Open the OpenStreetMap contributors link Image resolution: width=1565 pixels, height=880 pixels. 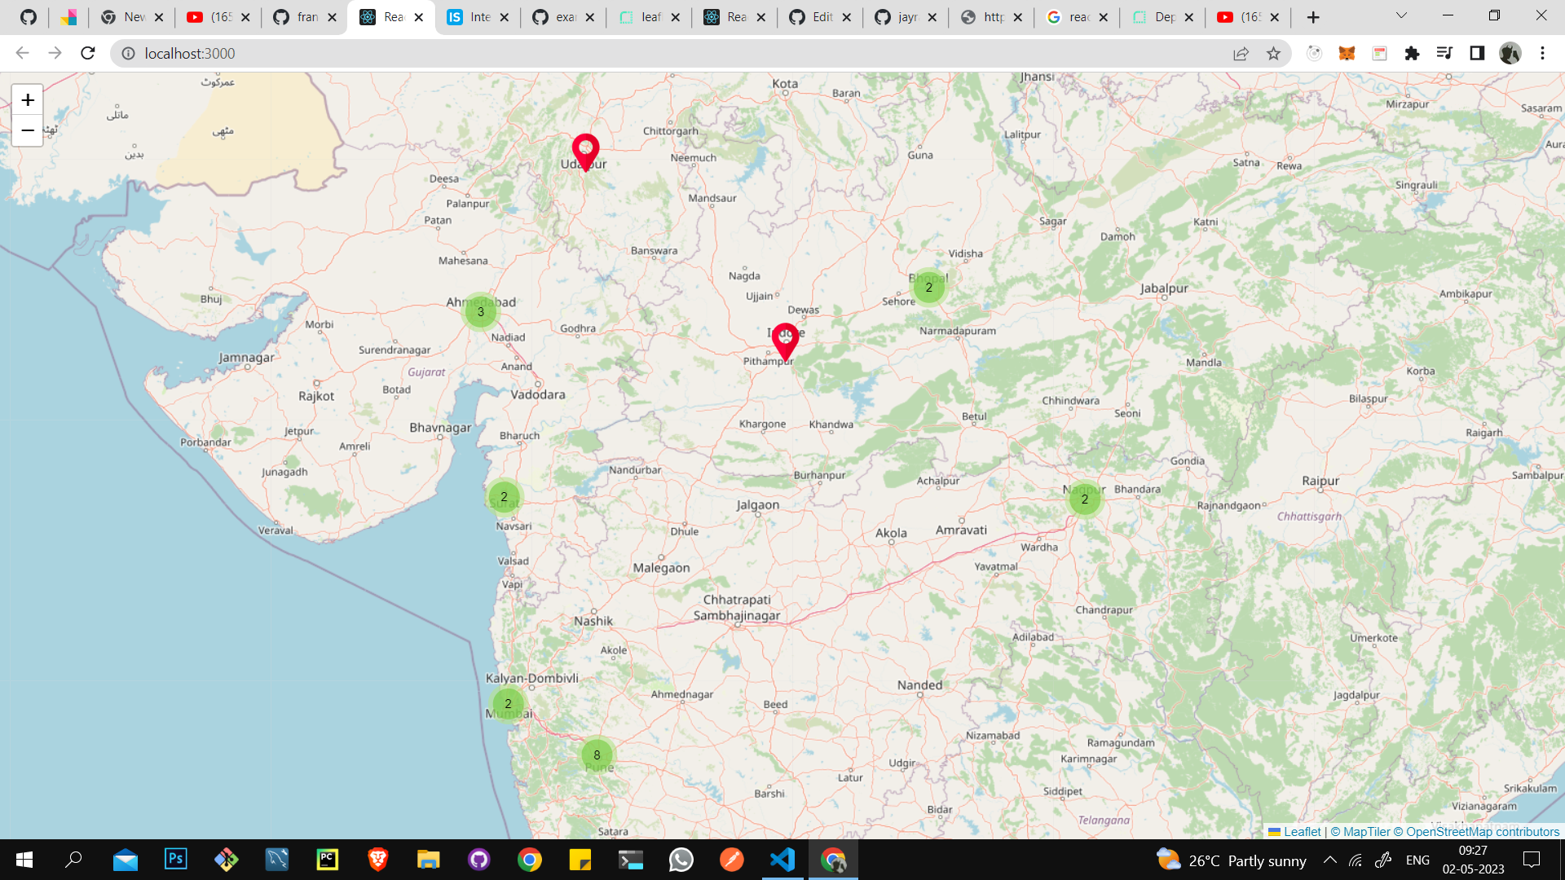pos(1477,831)
